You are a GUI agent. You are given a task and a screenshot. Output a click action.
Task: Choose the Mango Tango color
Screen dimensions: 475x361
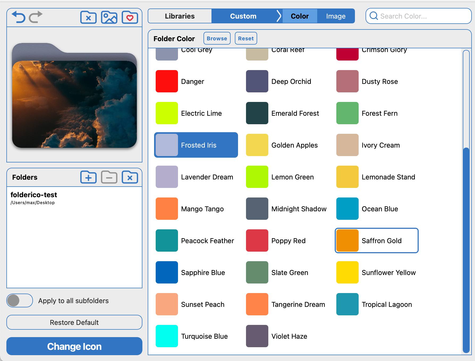pos(196,209)
